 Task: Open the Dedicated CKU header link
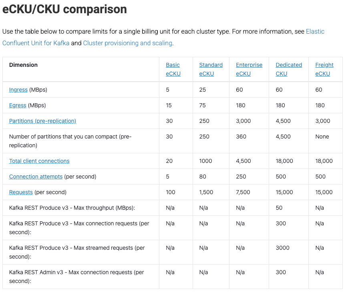click(x=289, y=69)
